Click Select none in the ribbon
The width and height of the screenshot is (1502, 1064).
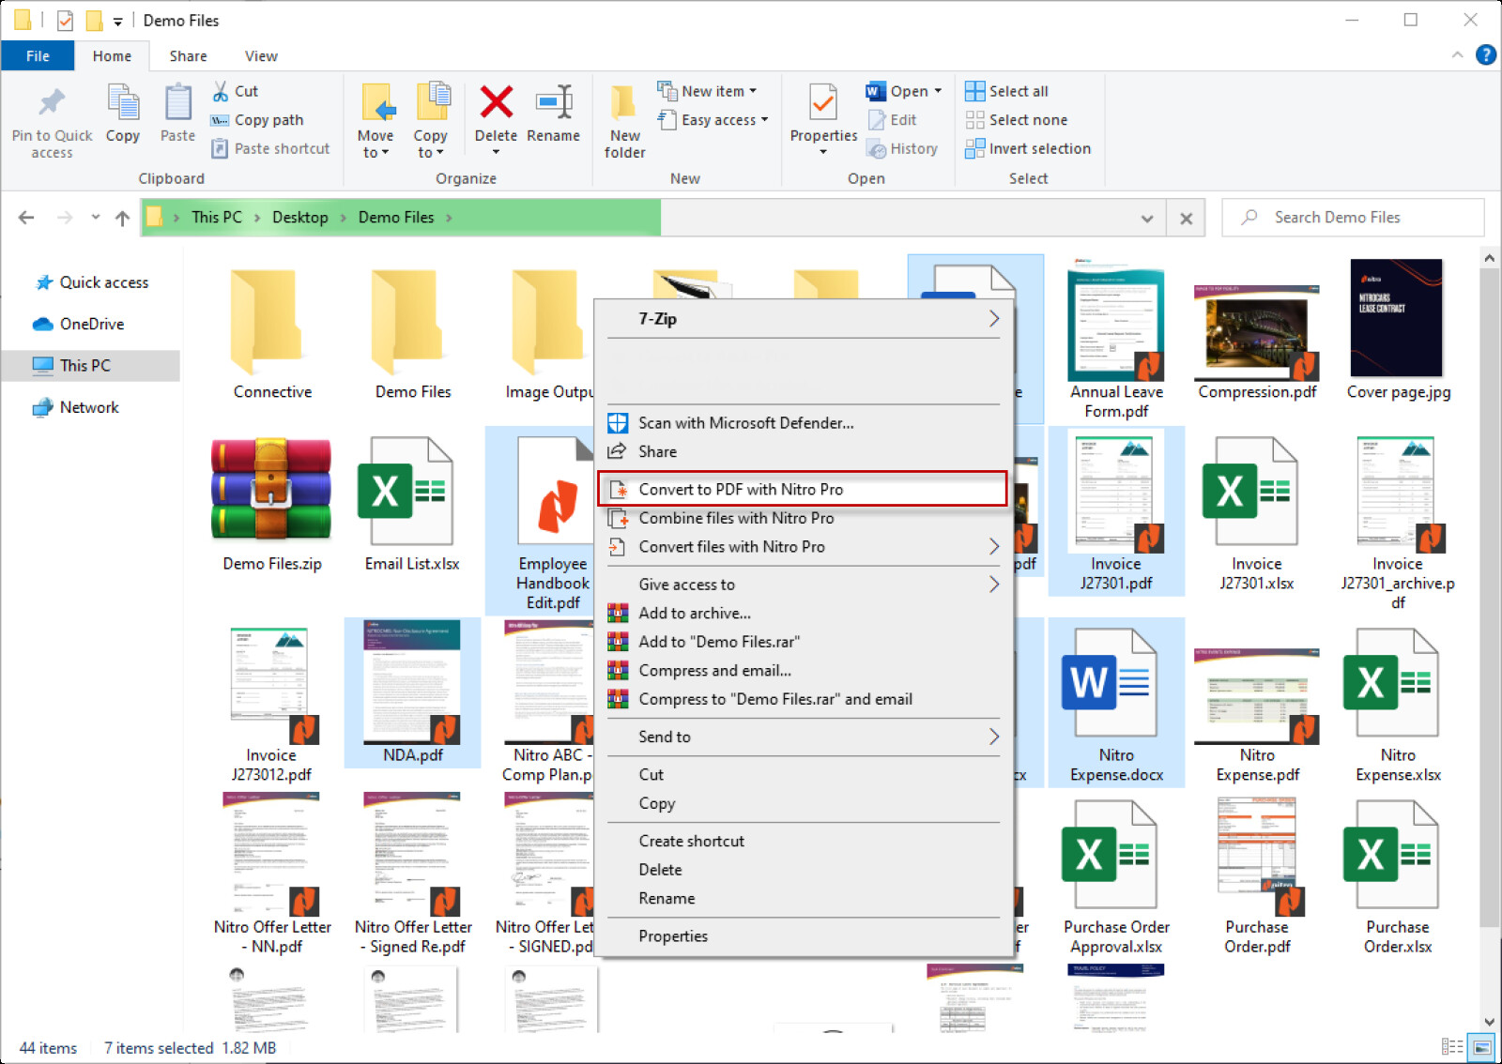tap(1018, 119)
